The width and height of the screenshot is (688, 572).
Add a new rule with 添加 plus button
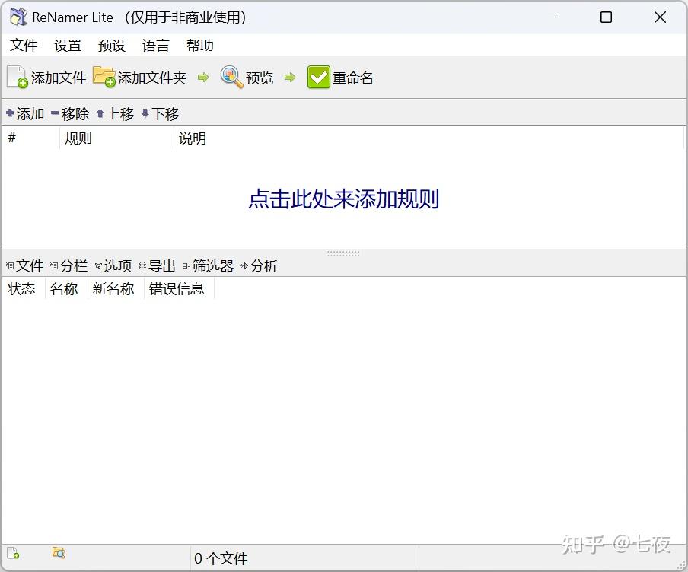tap(25, 114)
